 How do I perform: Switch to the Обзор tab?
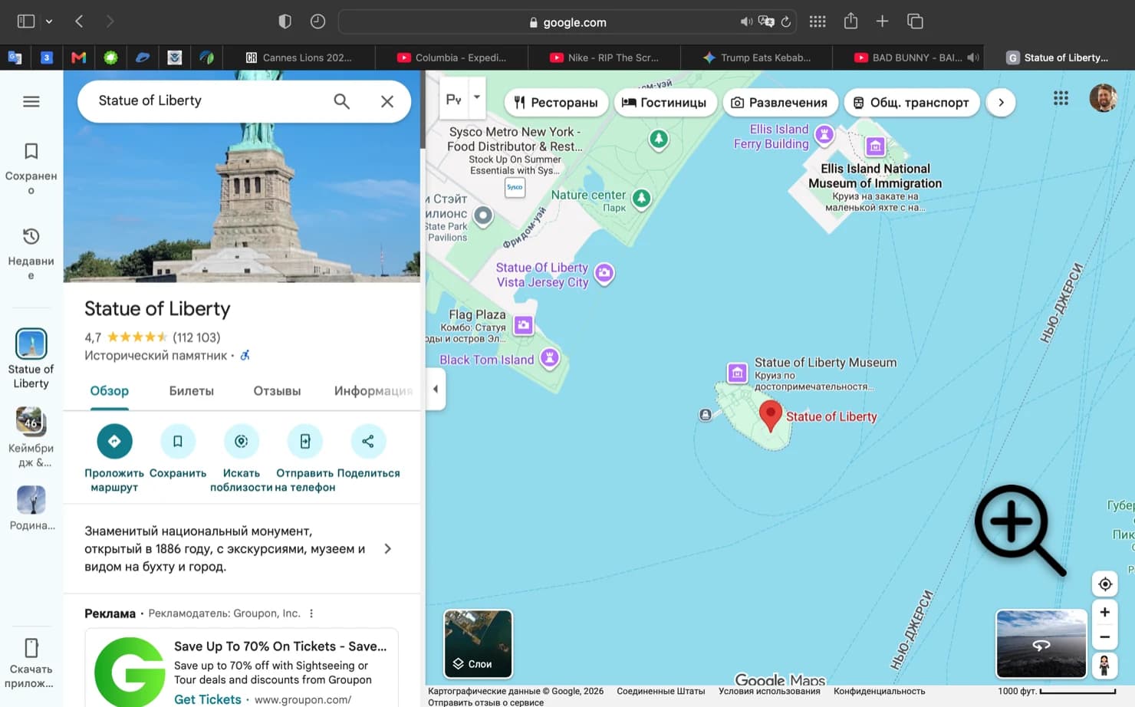110,391
